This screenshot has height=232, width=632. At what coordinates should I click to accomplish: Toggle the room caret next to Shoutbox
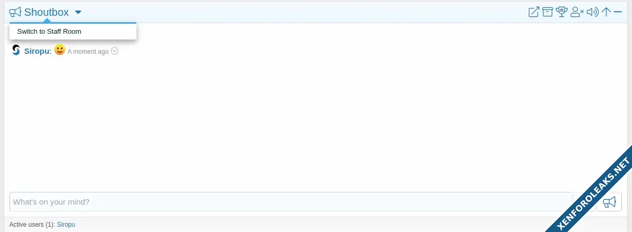point(78,13)
